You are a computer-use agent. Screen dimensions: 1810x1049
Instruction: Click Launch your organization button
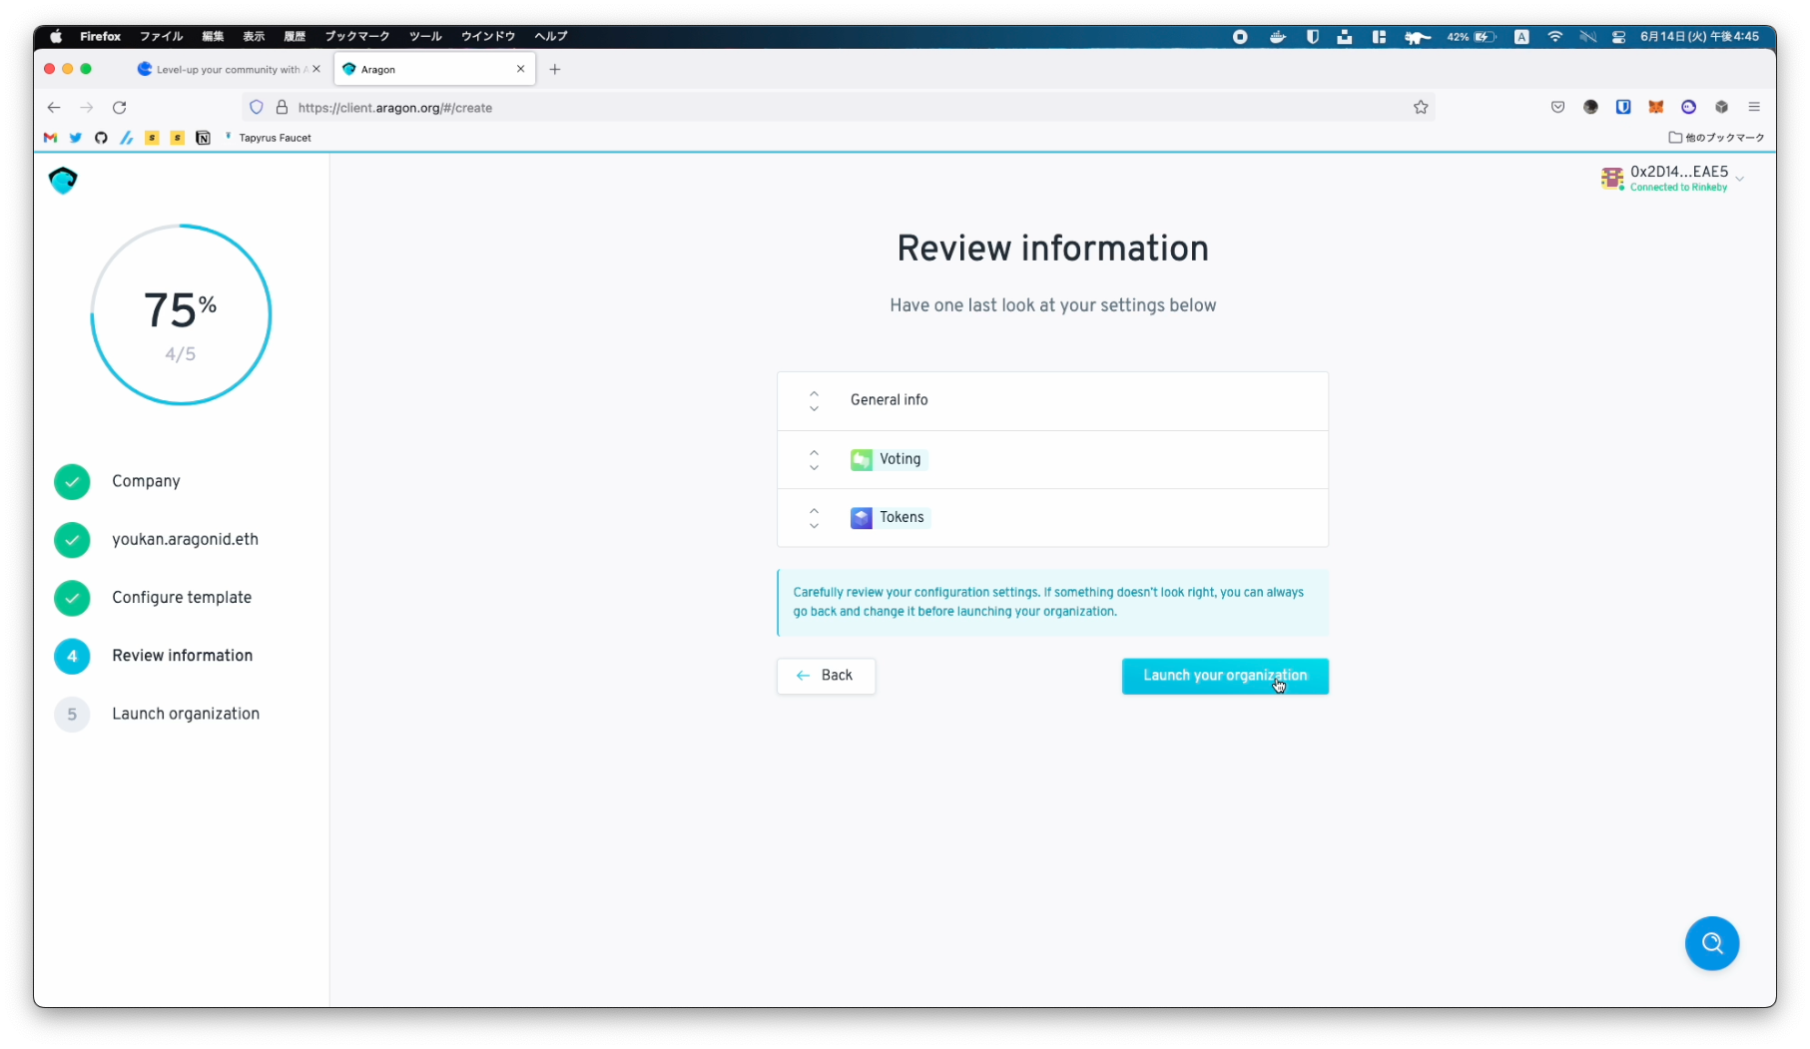tap(1224, 676)
